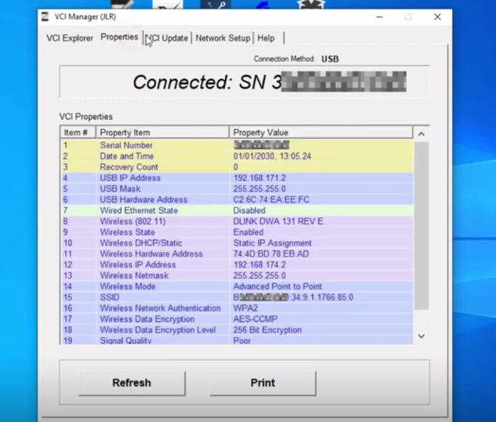Select the Wireless Hardware Address row

(237, 254)
